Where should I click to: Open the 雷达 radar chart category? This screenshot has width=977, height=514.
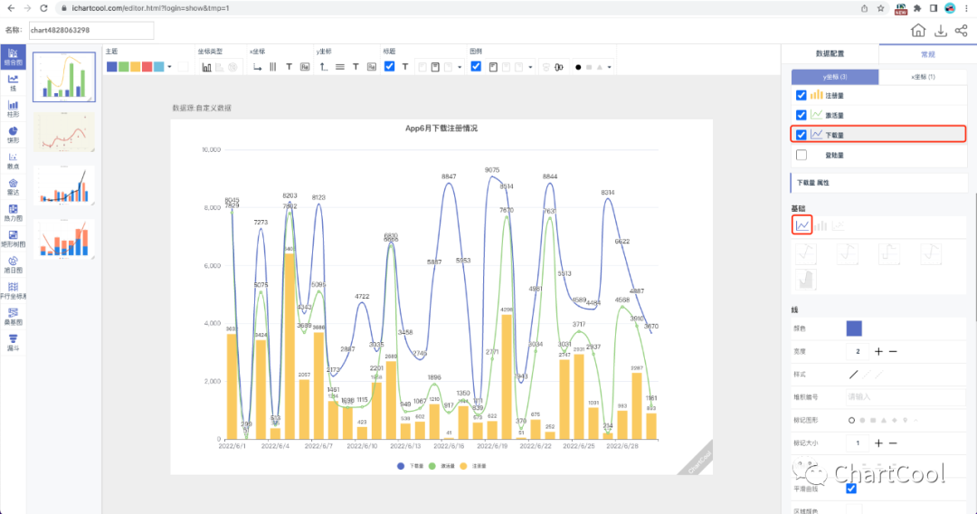click(13, 186)
